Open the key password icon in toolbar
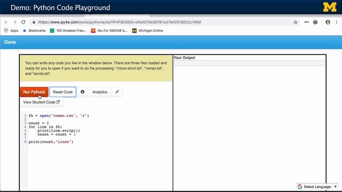 (306, 22)
